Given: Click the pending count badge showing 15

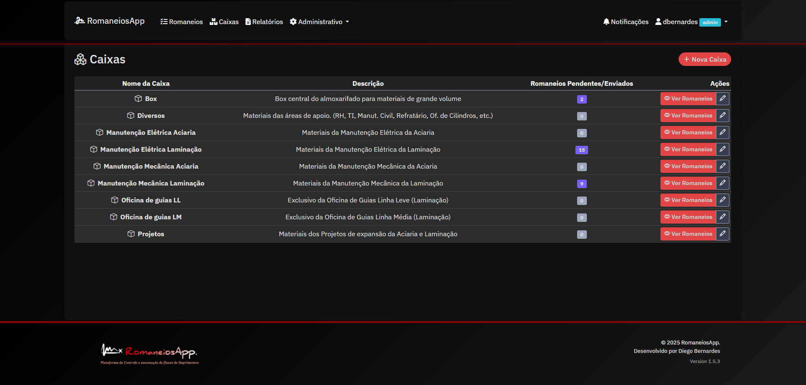Looking at the screenshot, I should coord(582,150).
